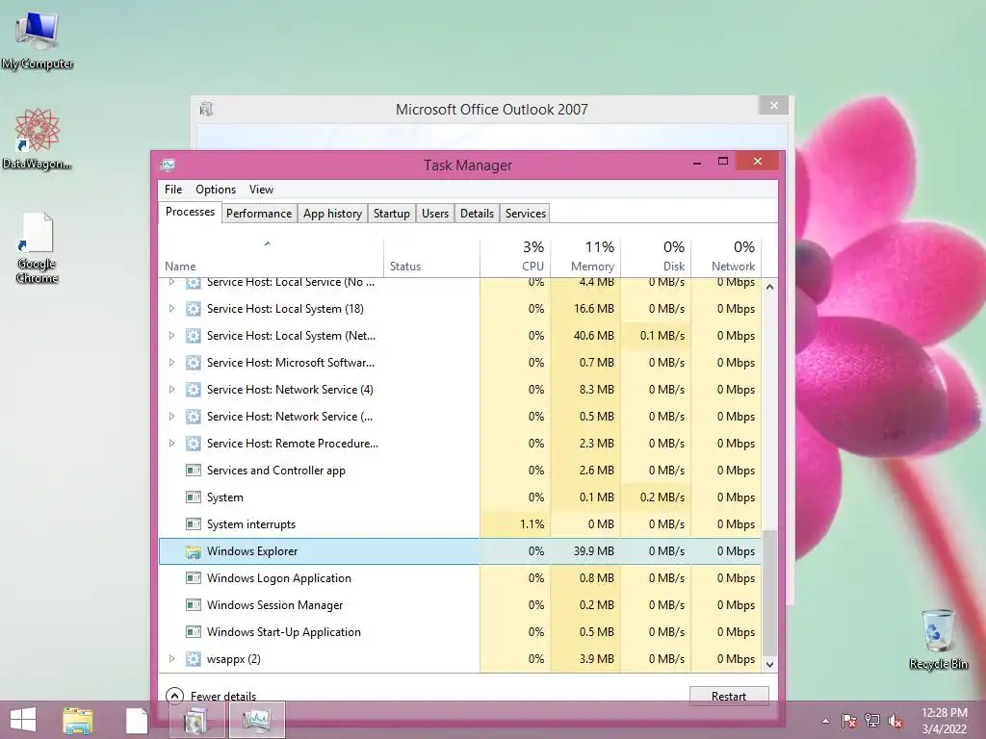Click the Services and Controller app icon
Screen dimensions: 986x739
tap(193, 470)
